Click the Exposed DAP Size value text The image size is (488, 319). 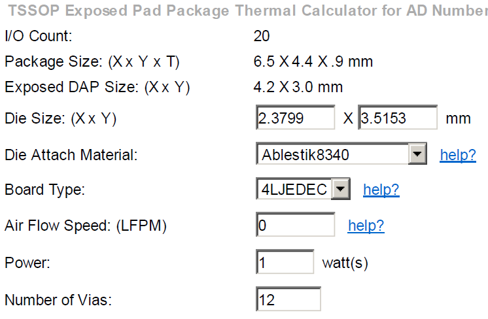tap(298, 87)
